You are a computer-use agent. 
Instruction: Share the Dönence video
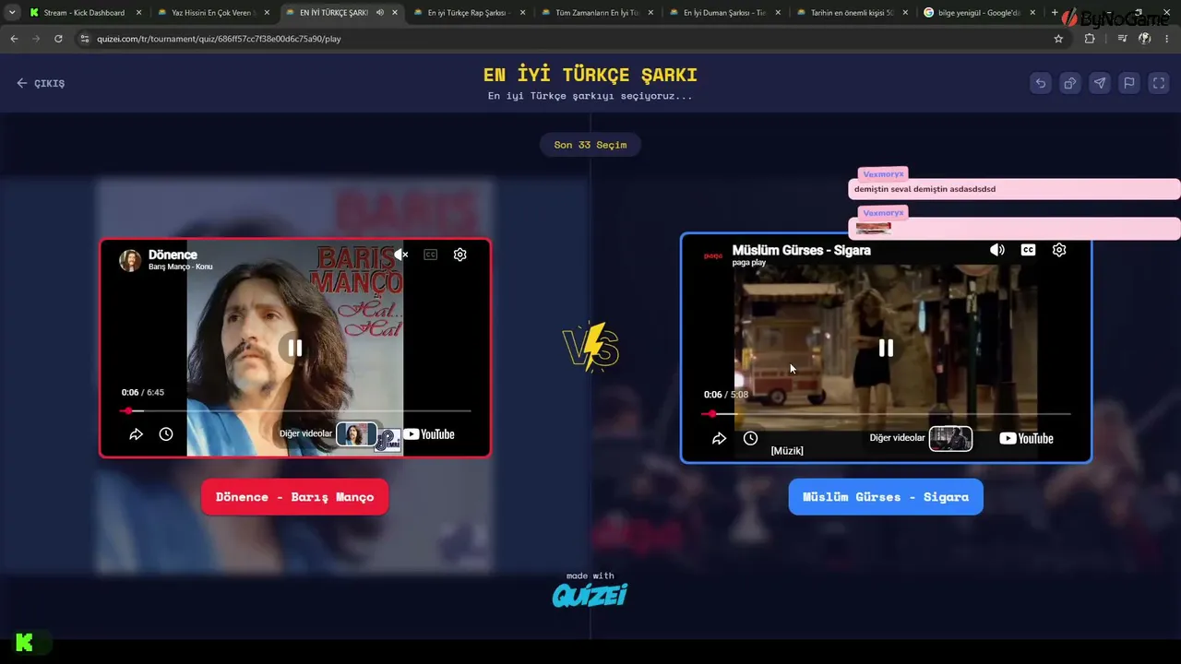tap(136, 434)
